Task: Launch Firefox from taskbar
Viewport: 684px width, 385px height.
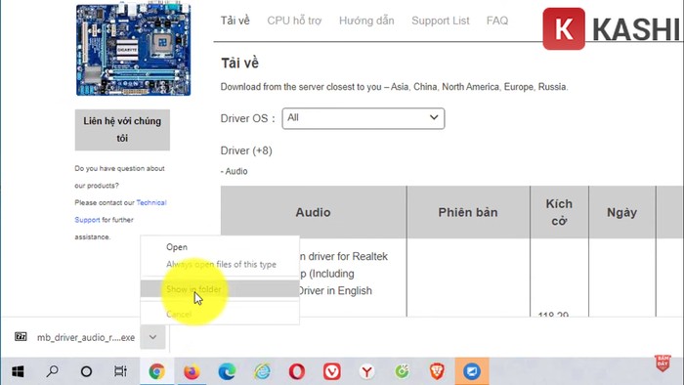Action: point(192,371)
